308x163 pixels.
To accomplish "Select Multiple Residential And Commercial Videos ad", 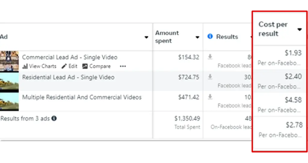I will click(x=82, y=97).
